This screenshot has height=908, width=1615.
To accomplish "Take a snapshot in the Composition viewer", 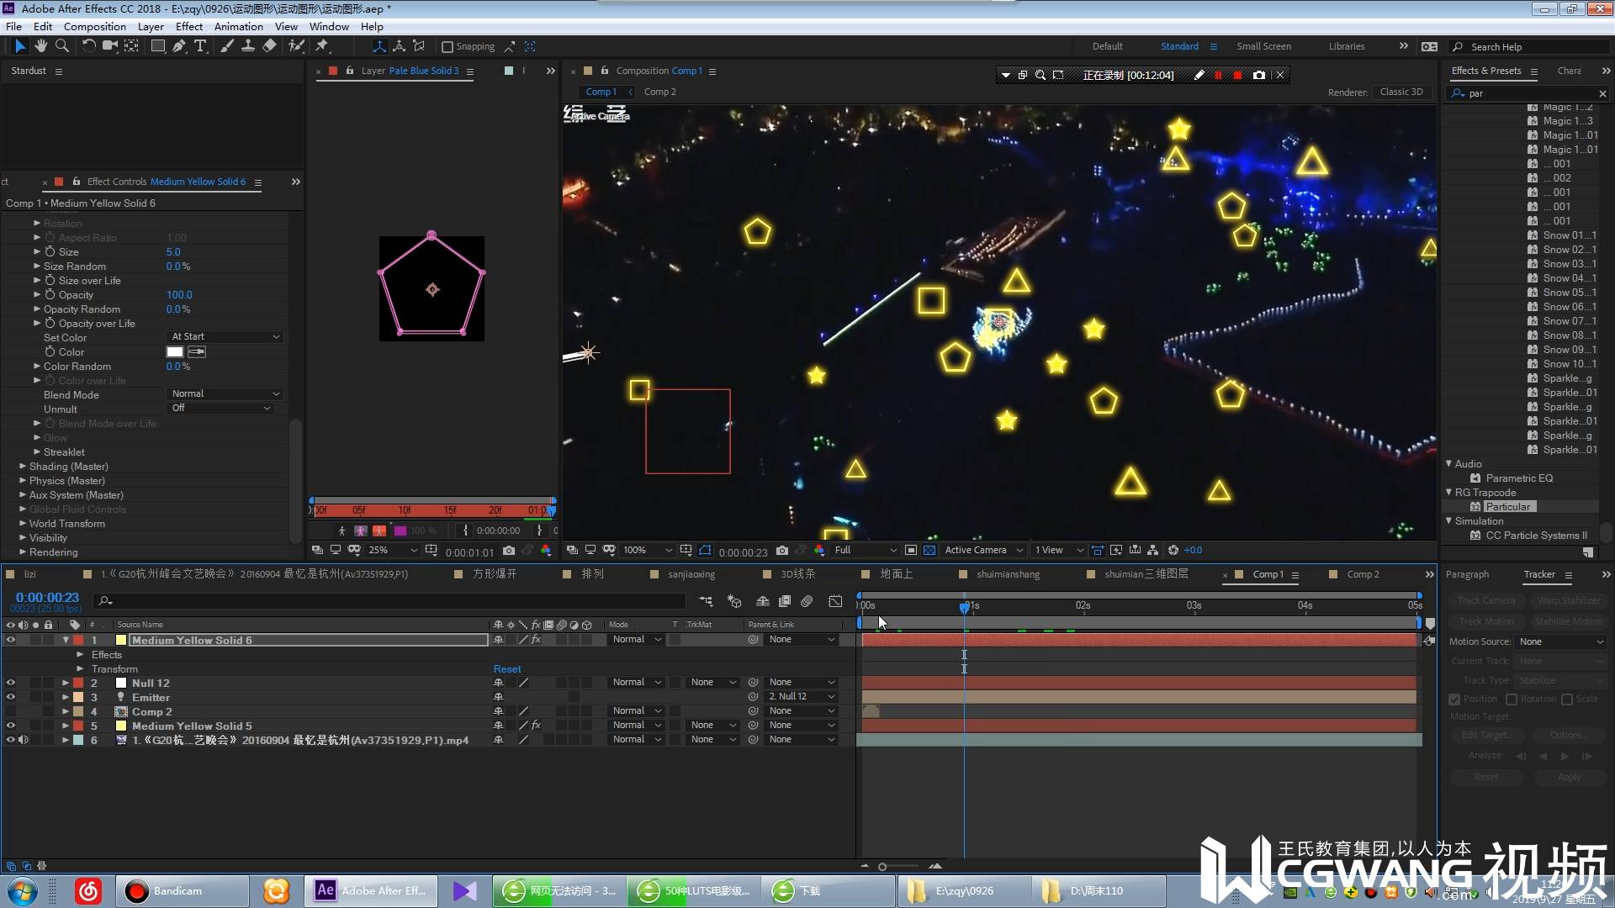I will point(782,551).
